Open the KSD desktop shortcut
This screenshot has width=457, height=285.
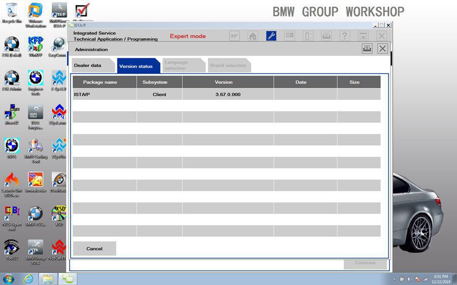pos(59,216)
